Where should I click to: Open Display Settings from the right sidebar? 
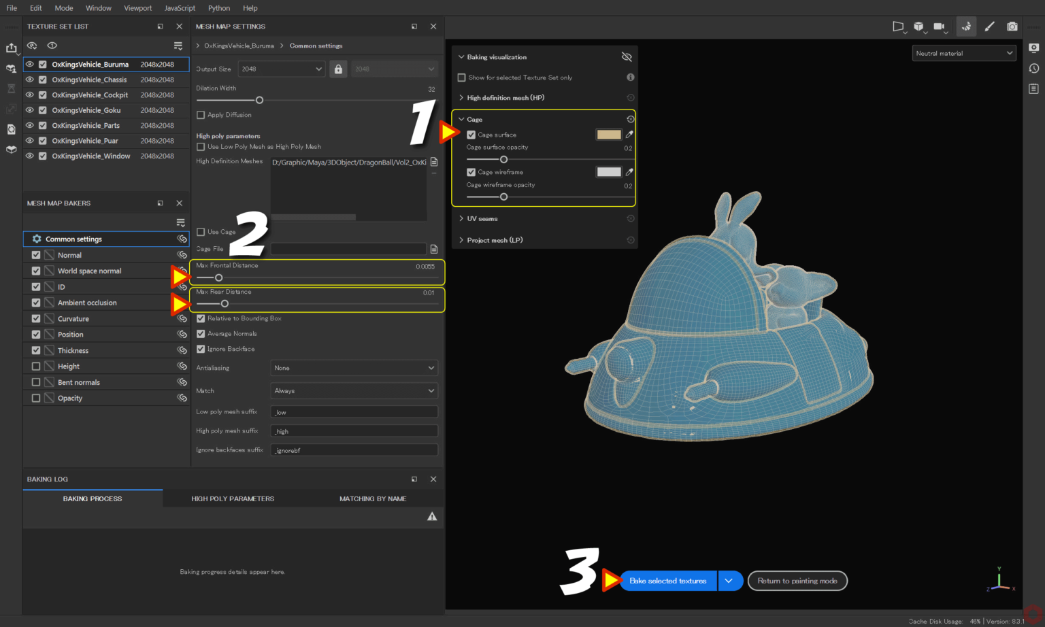coord(1033,48)
